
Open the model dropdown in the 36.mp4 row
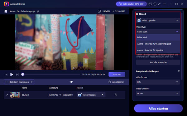click(91, 95)
